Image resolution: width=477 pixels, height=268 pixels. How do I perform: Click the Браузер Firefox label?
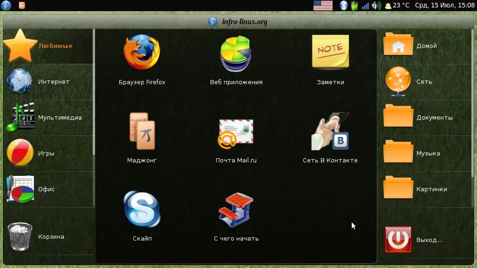point(142,82)
